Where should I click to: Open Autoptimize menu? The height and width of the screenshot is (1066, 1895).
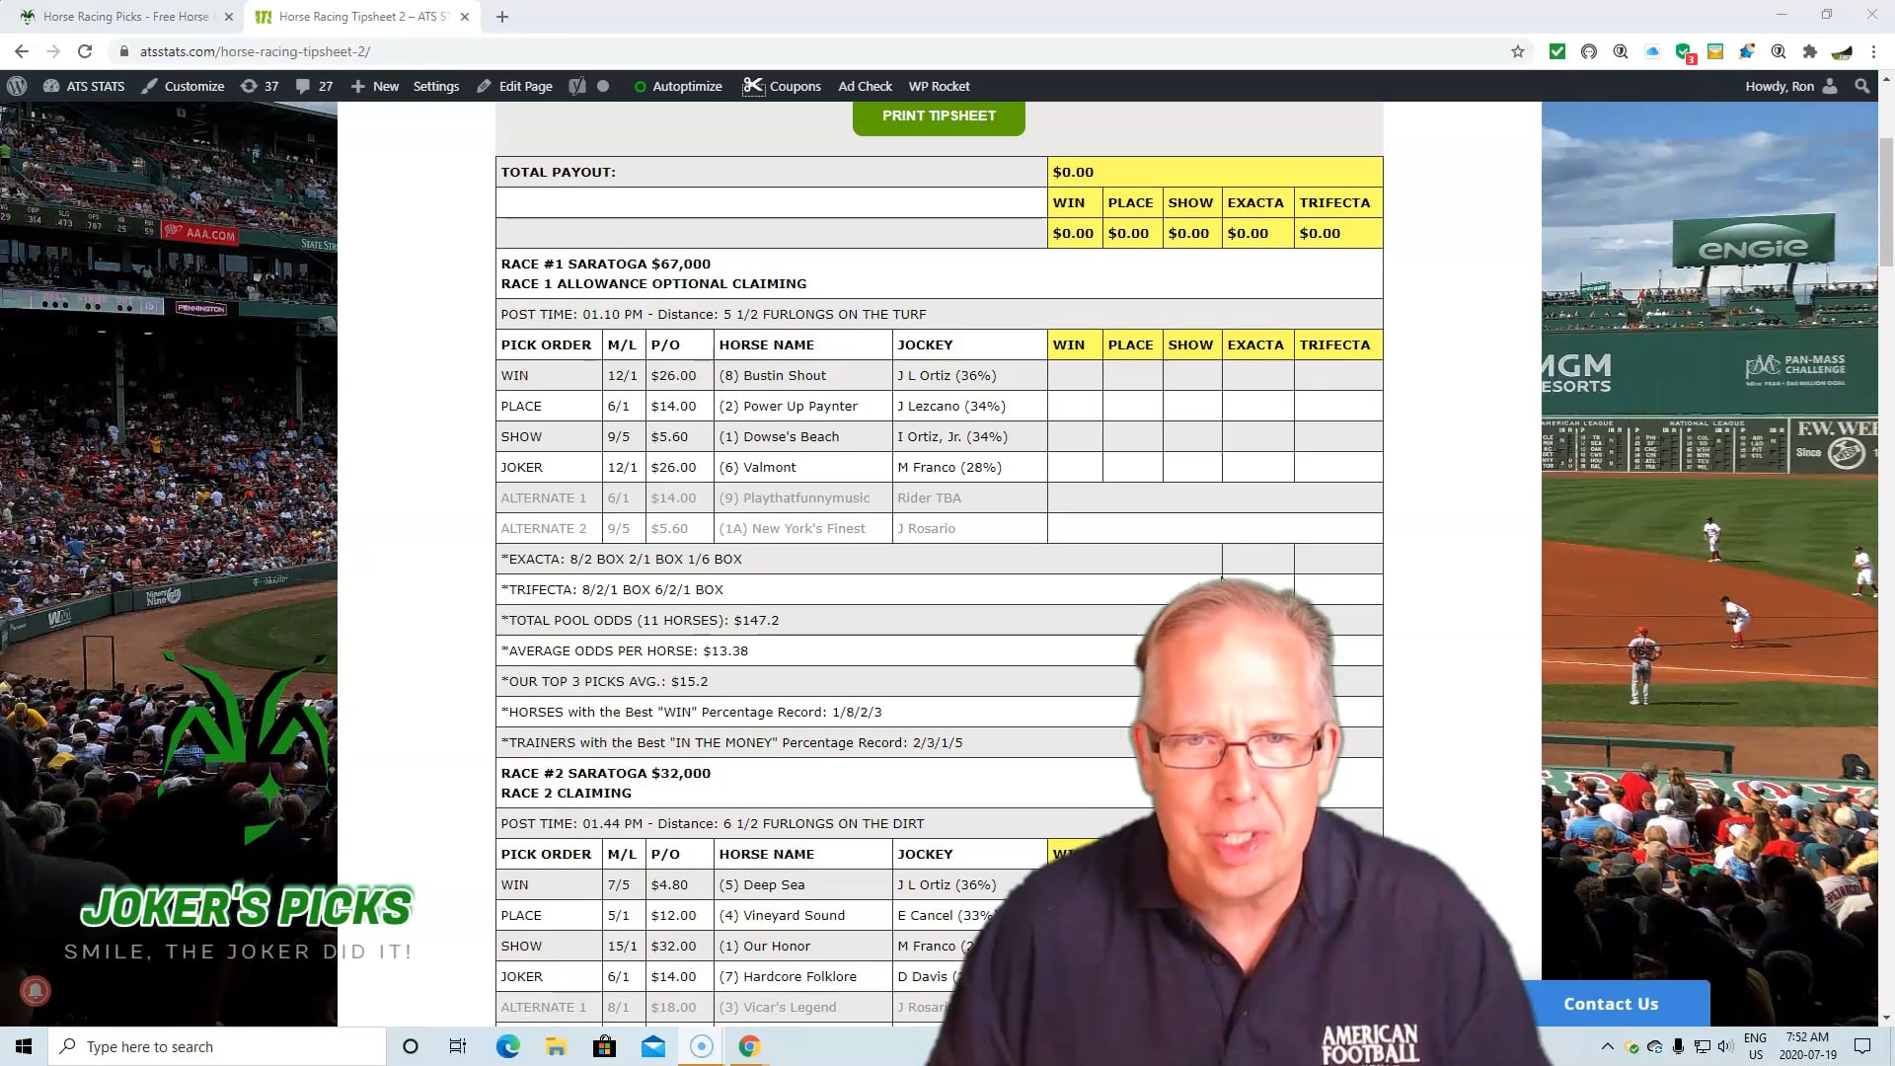[678, 86]
